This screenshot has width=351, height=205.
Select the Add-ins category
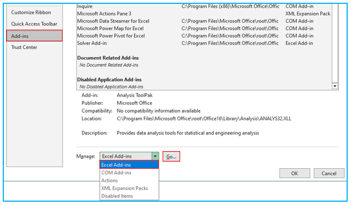tap(34, 36)
